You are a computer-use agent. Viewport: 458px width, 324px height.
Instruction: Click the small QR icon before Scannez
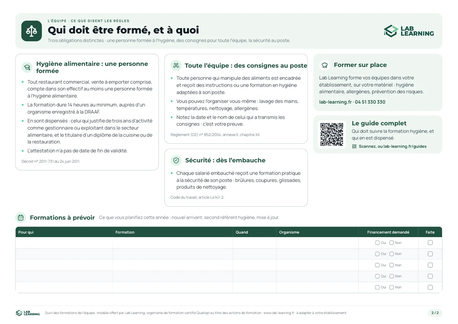pyautogui.click(x=354, y=146)
